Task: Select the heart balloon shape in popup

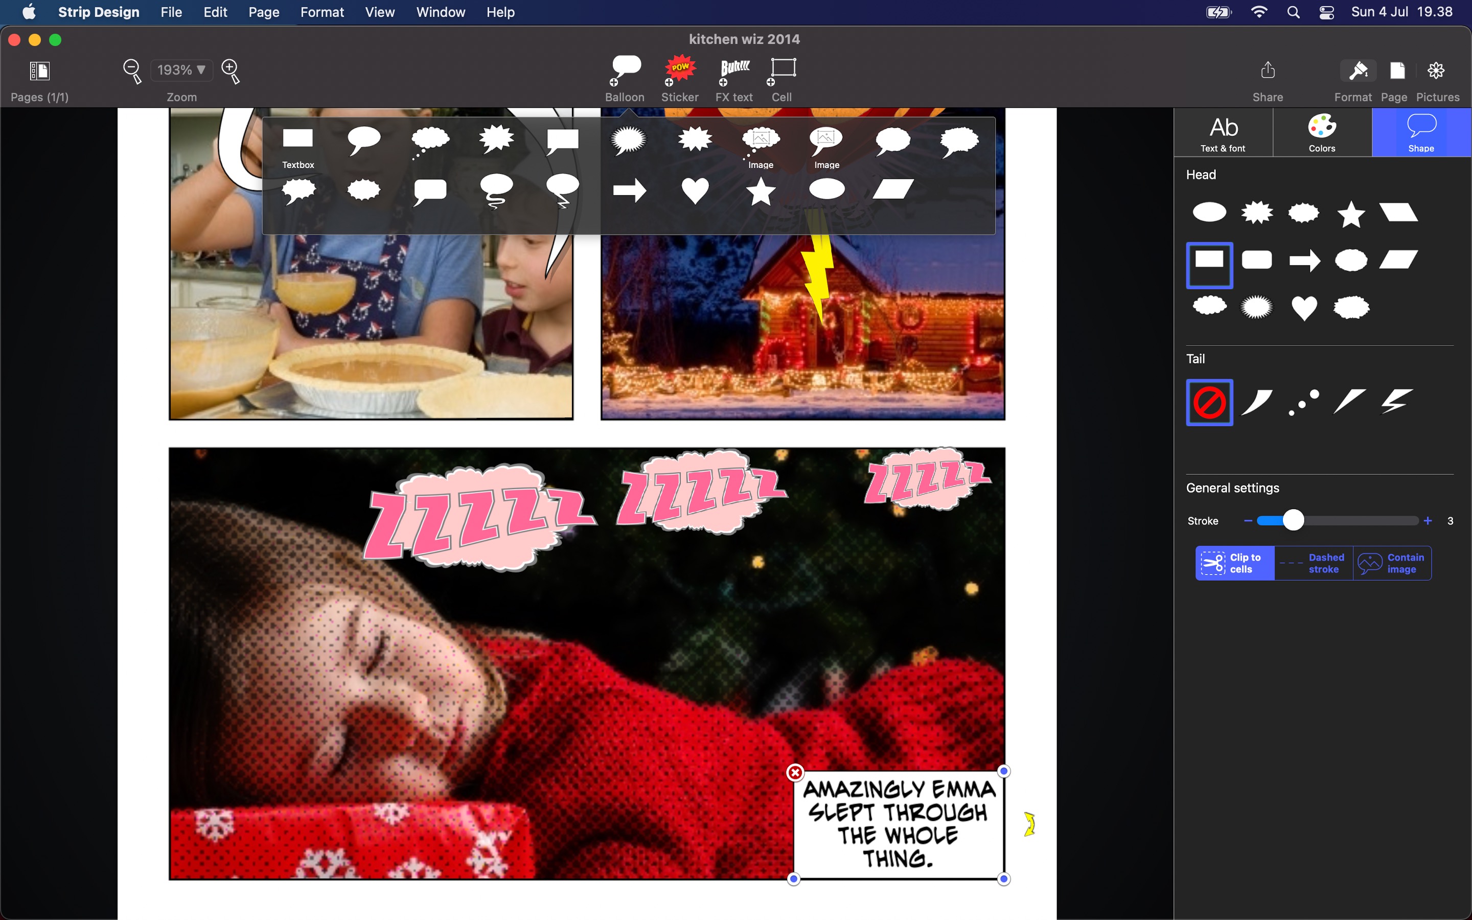Action: (695, 191)
